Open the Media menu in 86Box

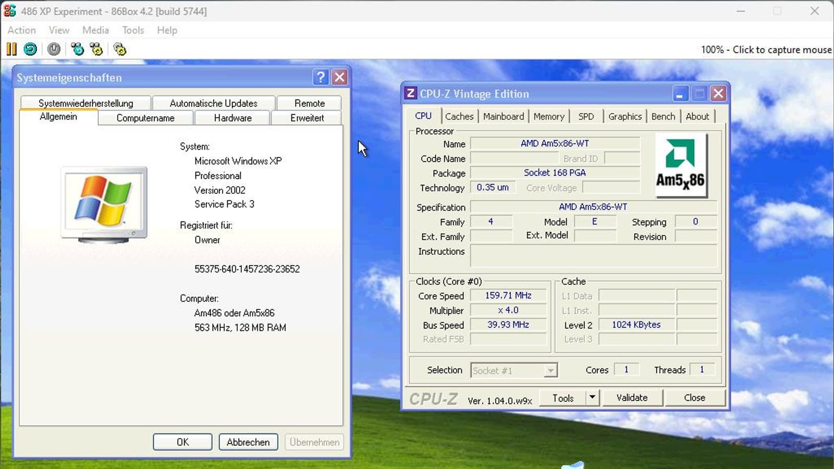pos(95,30)
